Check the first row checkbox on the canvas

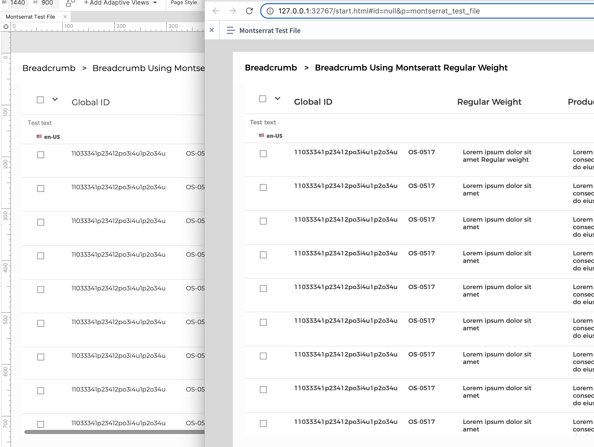click(40, 155)
